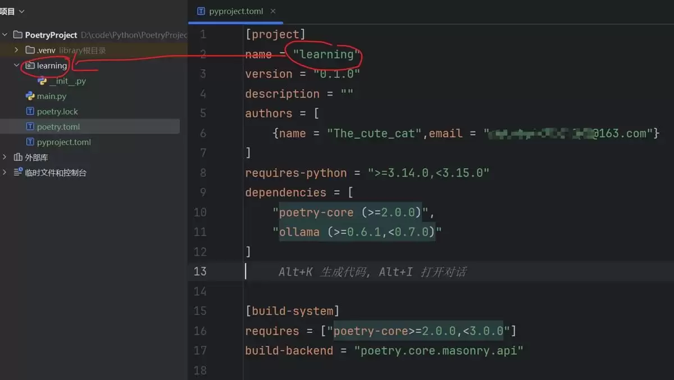Click the Python icon of __init__.py
674x380 pixels.
point(42,81)
